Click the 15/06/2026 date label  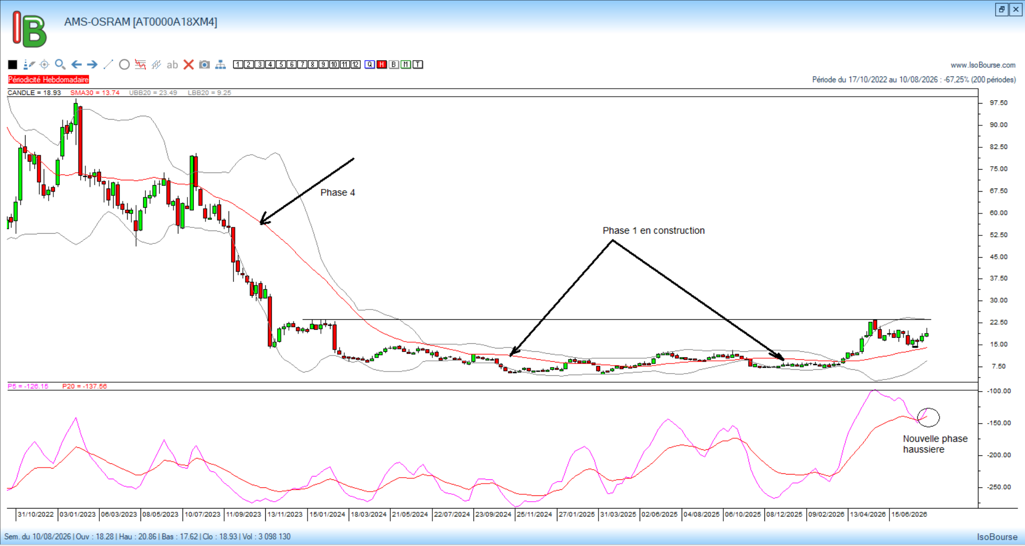click(x=909, y=515)
